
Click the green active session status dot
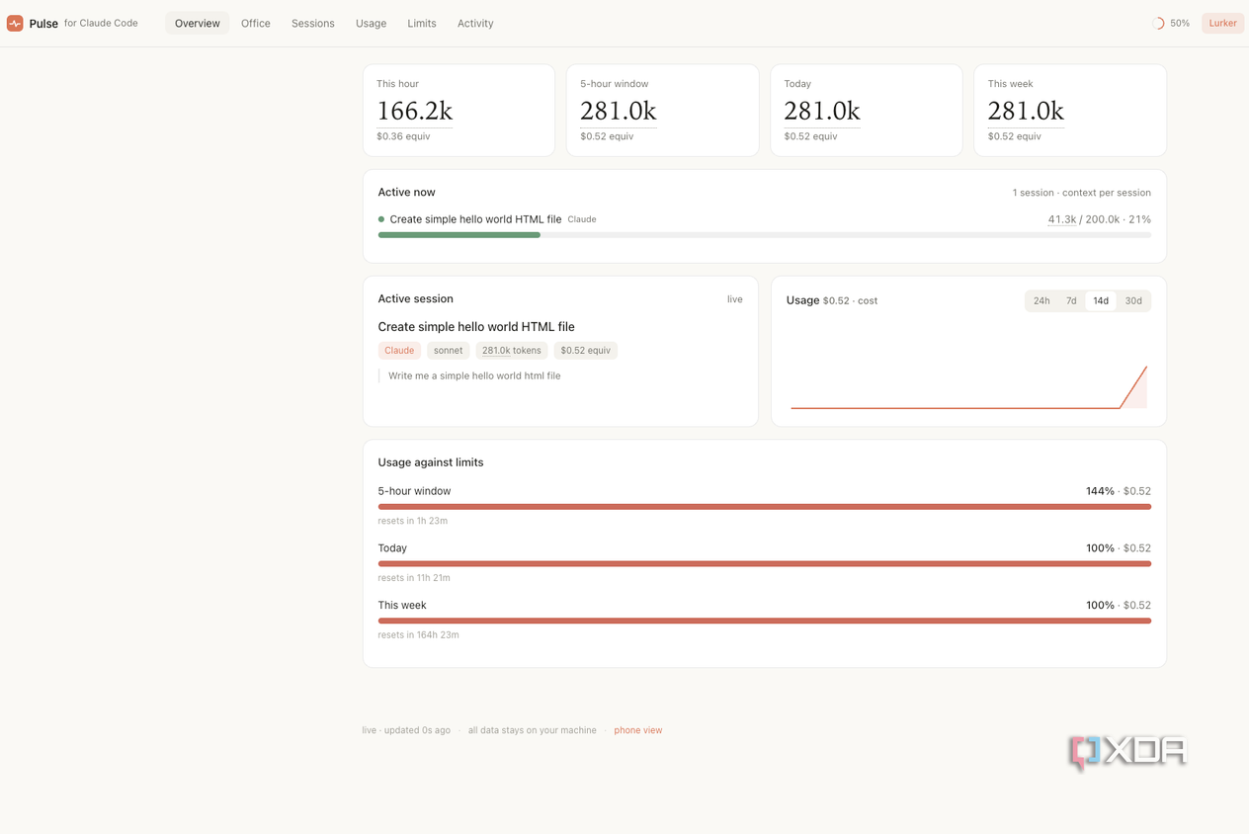[x=381, y=219]
